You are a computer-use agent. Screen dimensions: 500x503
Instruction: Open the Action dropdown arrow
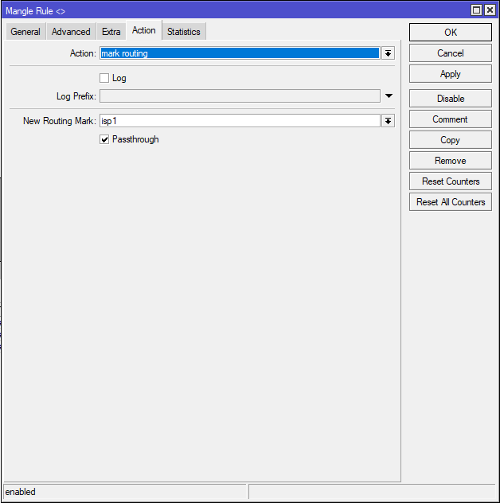tap(388, 53)
